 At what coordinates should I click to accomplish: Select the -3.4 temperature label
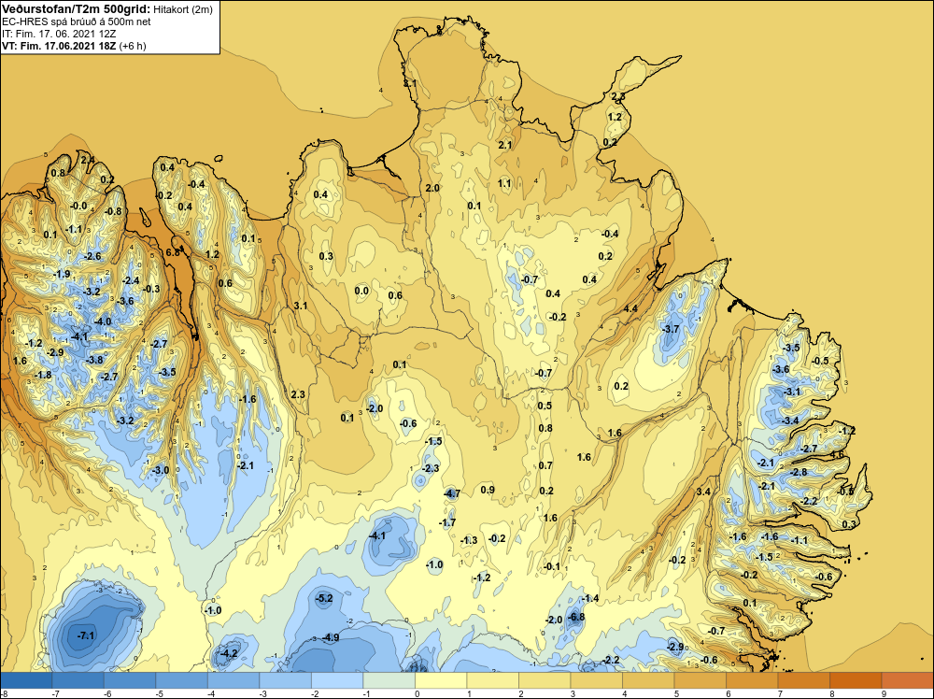tap(790, 421)
